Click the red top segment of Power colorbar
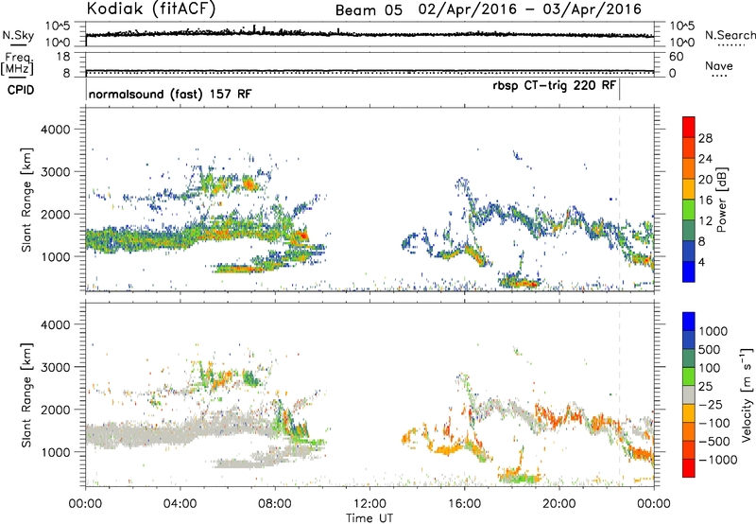Image resolution: width=756 pixels, height=524 pixels. pos(689,128)
